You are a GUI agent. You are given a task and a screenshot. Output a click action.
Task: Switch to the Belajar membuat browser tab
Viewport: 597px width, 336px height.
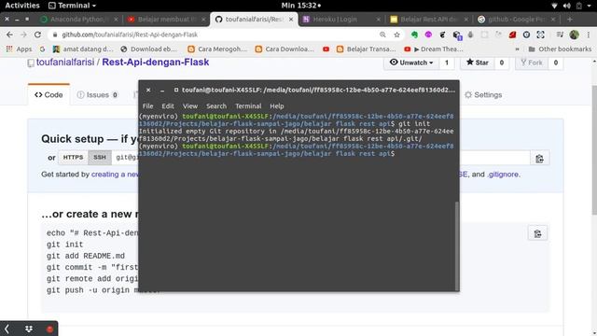[x=166, y=19]
